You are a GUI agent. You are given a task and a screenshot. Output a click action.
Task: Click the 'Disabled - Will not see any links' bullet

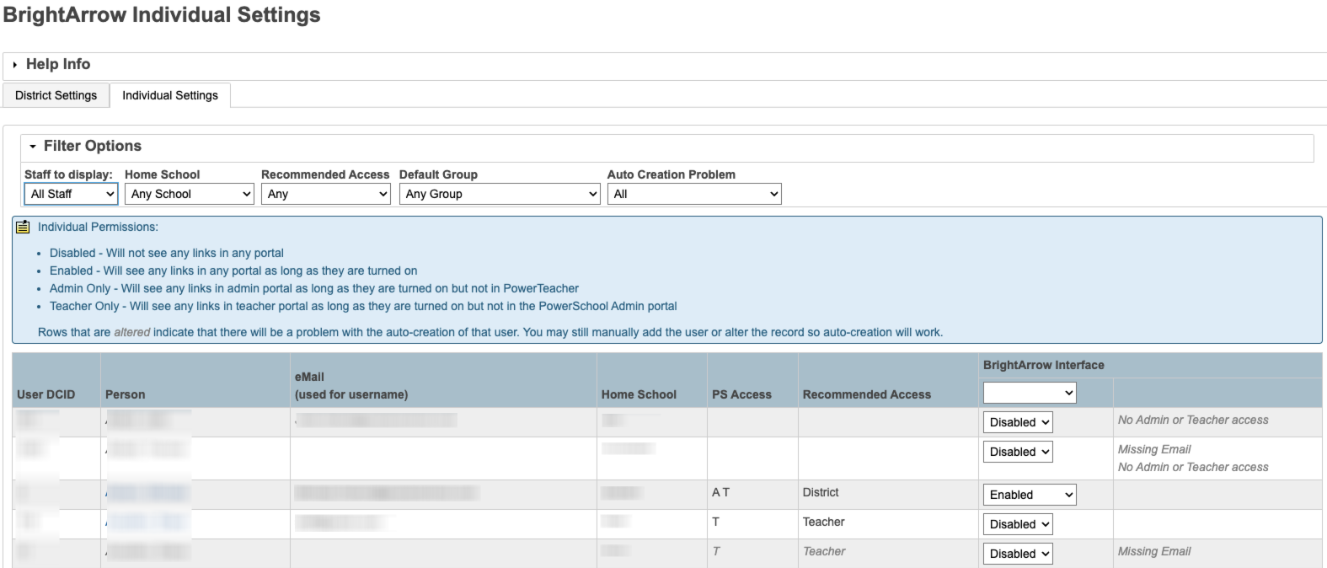click(167, 253)
